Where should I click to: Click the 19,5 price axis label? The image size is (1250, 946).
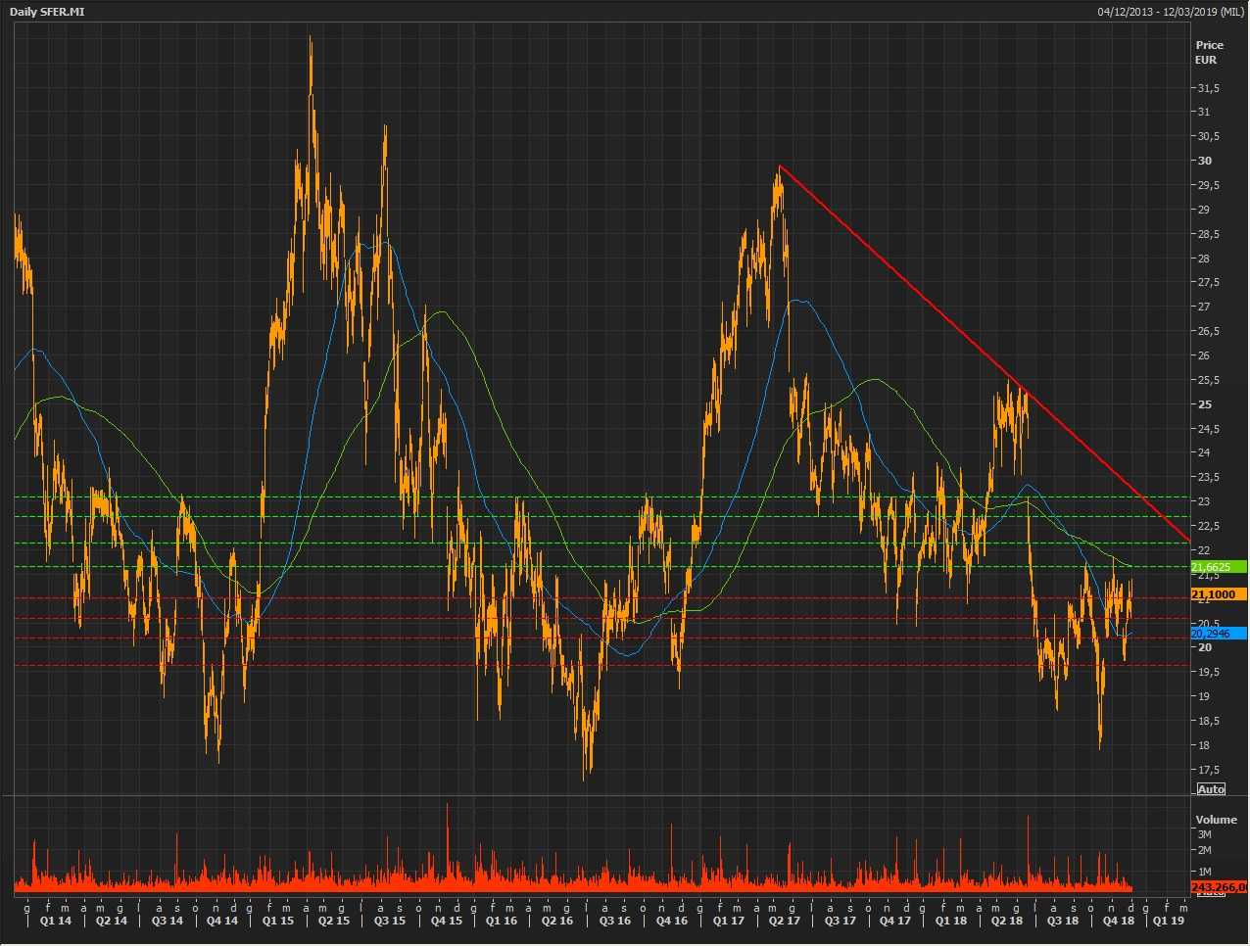(x=1208, y=672)
